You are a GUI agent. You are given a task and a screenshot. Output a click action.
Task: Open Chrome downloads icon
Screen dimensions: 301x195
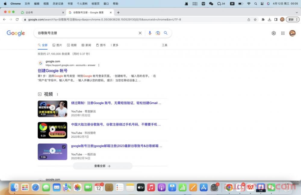(x=269, y=20)
